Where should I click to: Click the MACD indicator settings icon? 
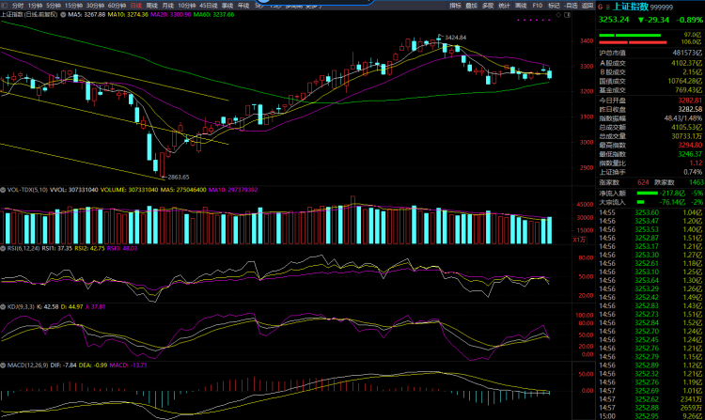pos(3,365)
